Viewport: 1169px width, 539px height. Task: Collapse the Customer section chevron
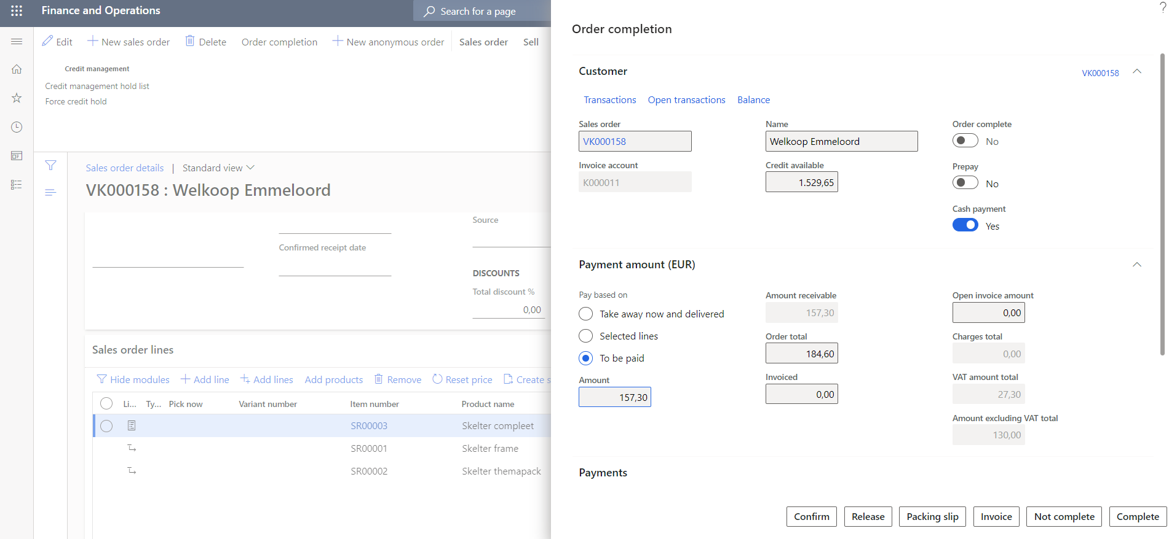[1137, 71]
